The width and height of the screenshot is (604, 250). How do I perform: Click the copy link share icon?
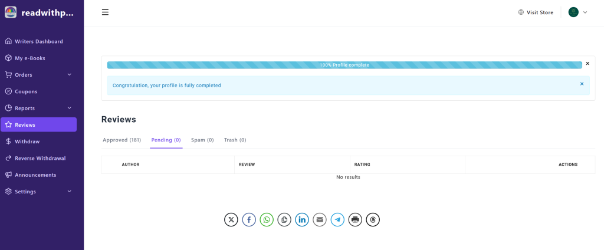click(284, 219)
